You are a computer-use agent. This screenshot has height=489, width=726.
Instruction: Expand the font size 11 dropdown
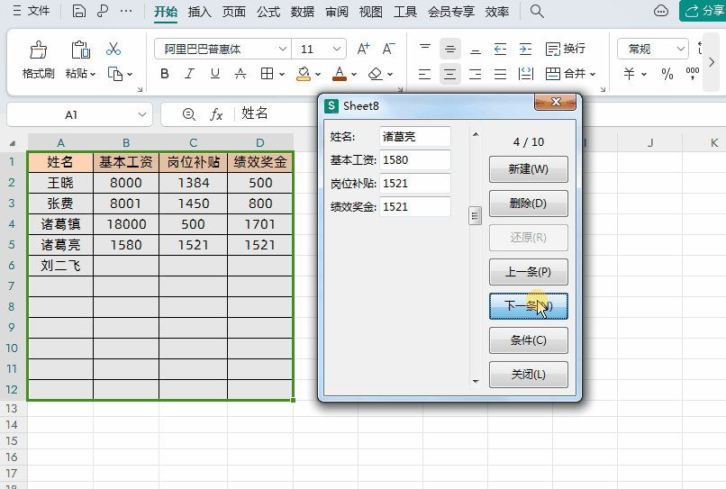[x=337, y=49]
